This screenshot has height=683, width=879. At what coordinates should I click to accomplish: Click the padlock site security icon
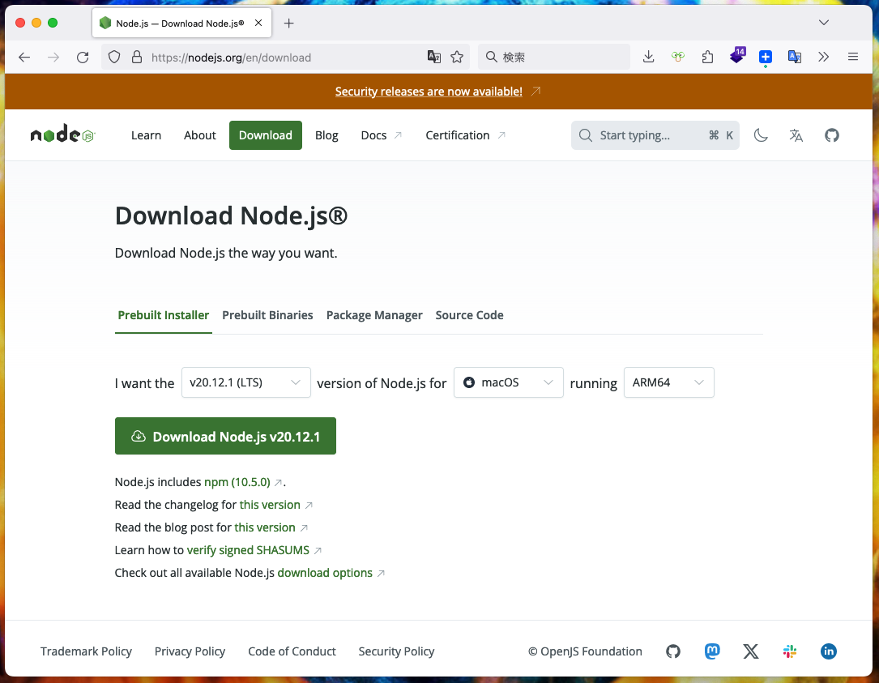[137, 58]
